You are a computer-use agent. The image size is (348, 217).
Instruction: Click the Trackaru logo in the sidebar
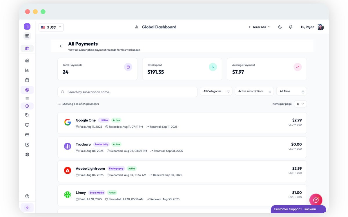click(27, 26)
